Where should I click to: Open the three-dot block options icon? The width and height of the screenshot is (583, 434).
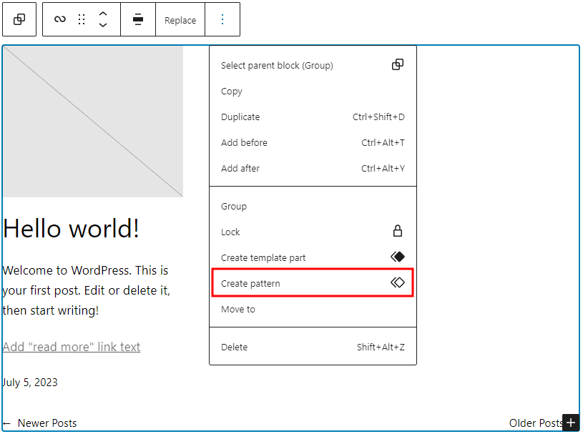222,19
